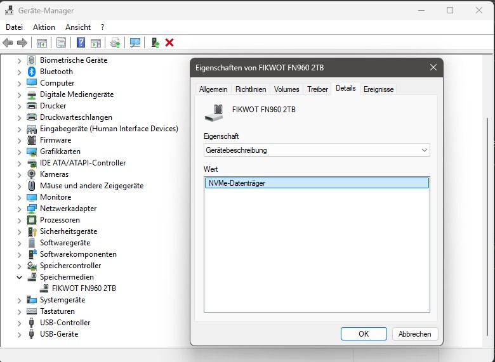Expand the USB-Geräte node
The width and height of the screenshot is (495, 362).
[19, 335]
